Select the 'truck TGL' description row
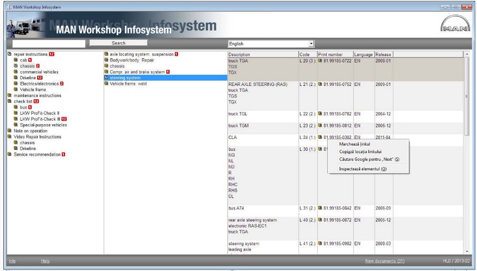This screenshot has width=477, height=271. click(x=238, y=114)
